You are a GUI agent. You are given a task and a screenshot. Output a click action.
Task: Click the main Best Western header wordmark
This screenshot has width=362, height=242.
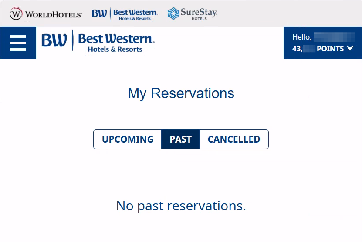[116, 39]
